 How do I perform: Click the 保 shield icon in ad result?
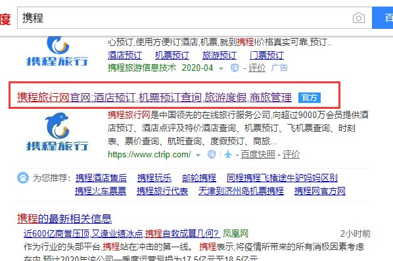point(235,68)
